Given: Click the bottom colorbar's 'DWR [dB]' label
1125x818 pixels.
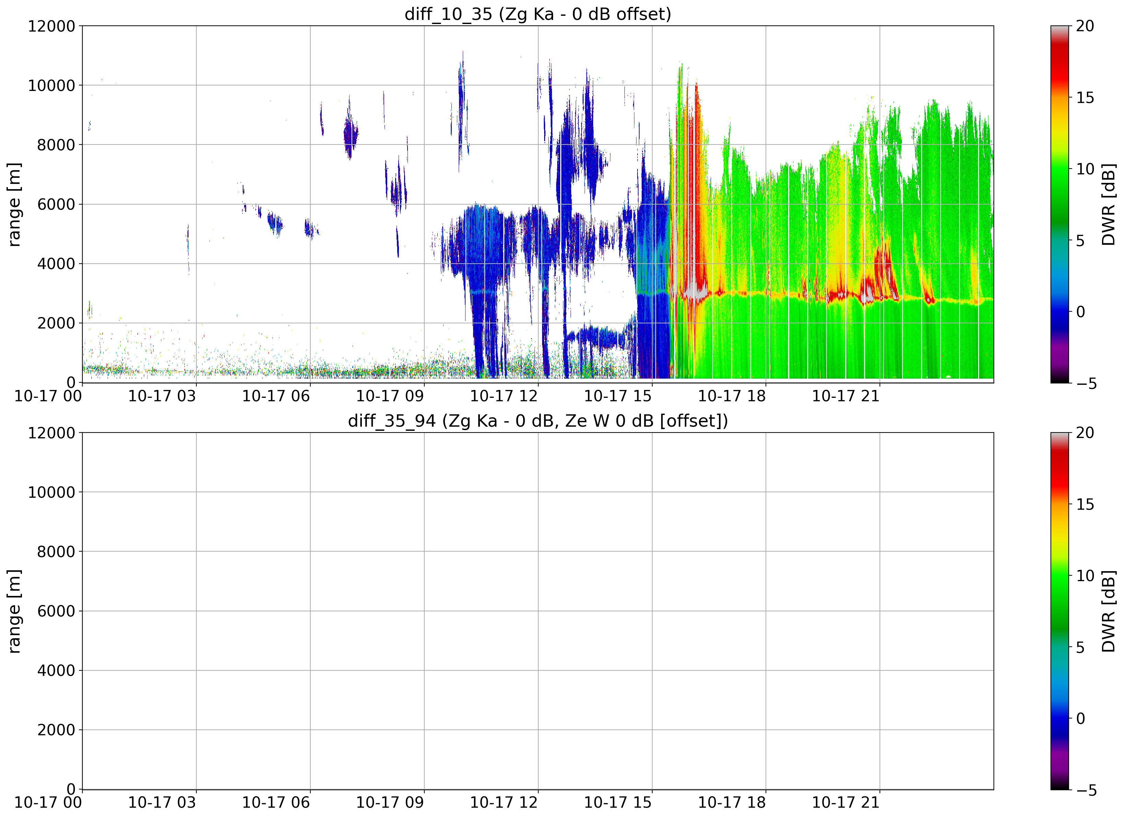Looking at the screenshot, I should point(1108,611).
